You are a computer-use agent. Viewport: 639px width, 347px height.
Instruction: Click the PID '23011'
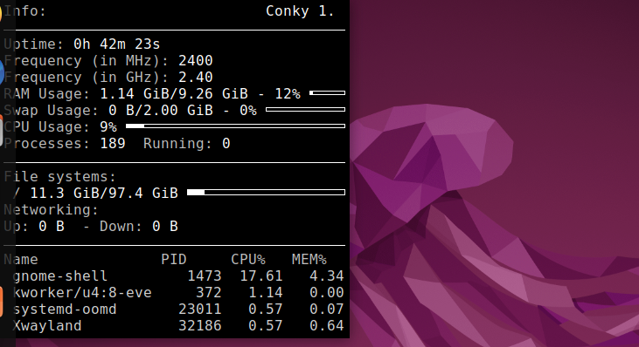click(x=199, y=310)
